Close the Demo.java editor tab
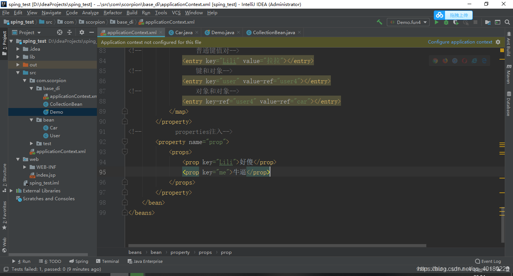 pyautogui.click(x=238, y=32)
